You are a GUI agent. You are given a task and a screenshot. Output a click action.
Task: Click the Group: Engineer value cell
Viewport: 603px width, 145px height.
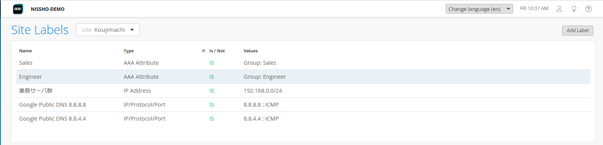coord(264,77)
